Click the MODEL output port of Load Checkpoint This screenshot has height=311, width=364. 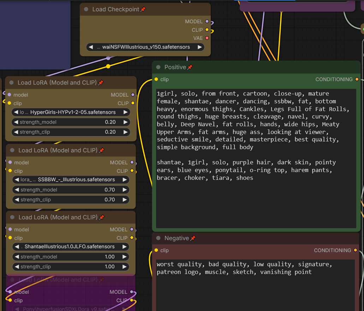coord(207,22)
